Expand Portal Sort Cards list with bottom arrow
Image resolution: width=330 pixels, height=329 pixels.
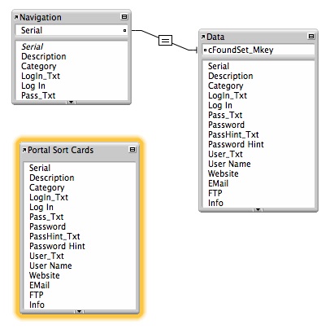click(x=79, y=312)
